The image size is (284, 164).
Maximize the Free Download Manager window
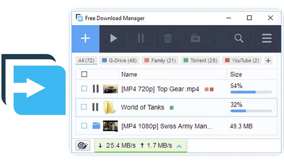(x=249, y=18)
